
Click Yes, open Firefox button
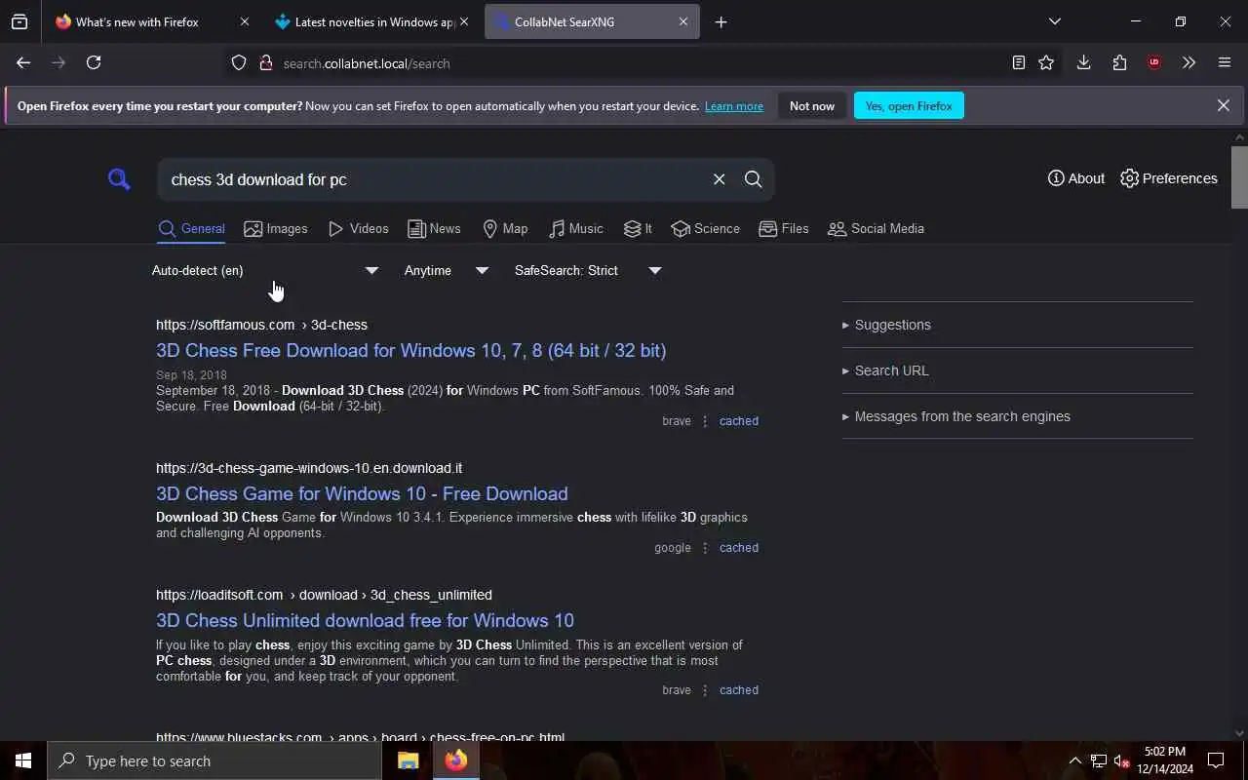click(909, 106)
